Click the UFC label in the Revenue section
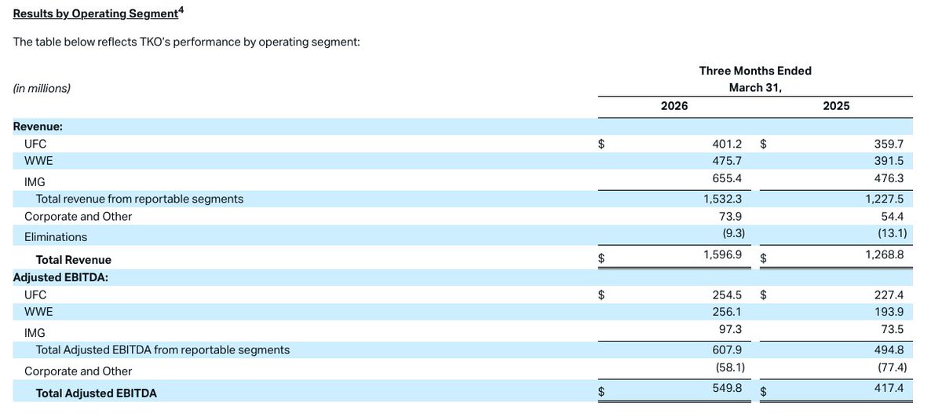Image resolution: width=942 pixels, height=417 pixels. click(x=35, y=144)
